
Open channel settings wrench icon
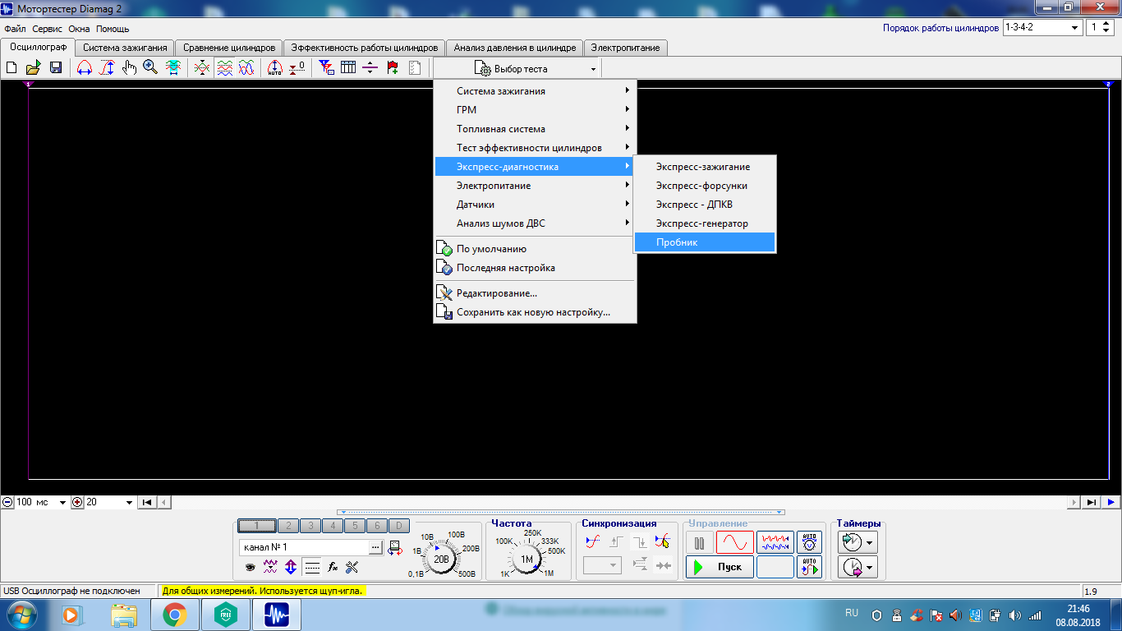coord(352,567)
